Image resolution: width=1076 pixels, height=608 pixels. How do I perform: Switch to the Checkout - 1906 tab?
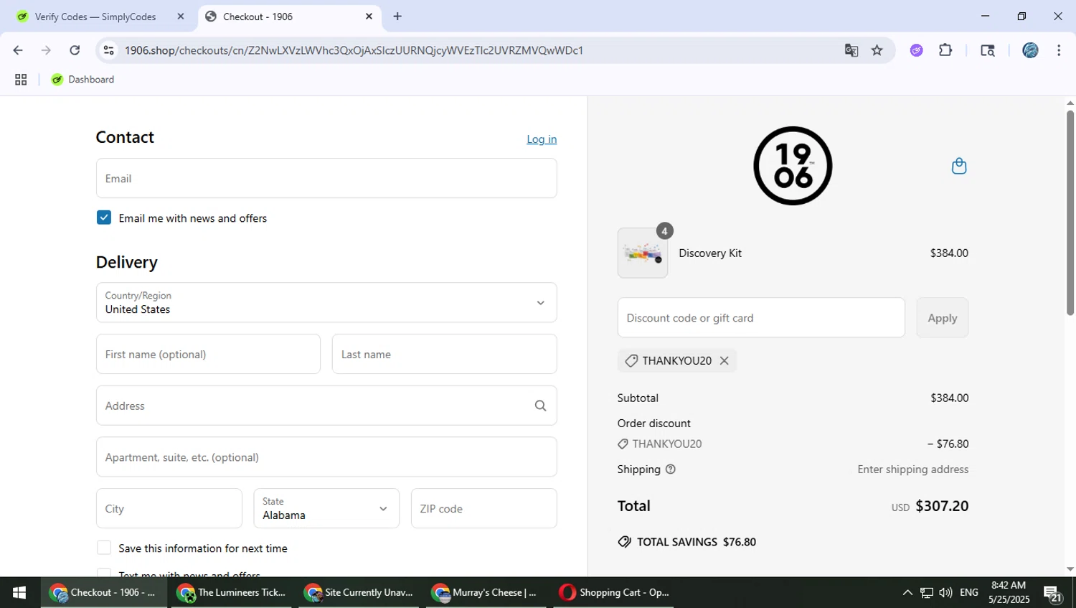(288, 17)
